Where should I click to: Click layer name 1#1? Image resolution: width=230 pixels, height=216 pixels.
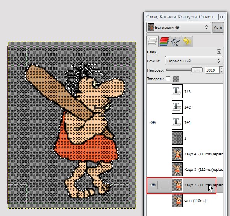coord(188,123)
